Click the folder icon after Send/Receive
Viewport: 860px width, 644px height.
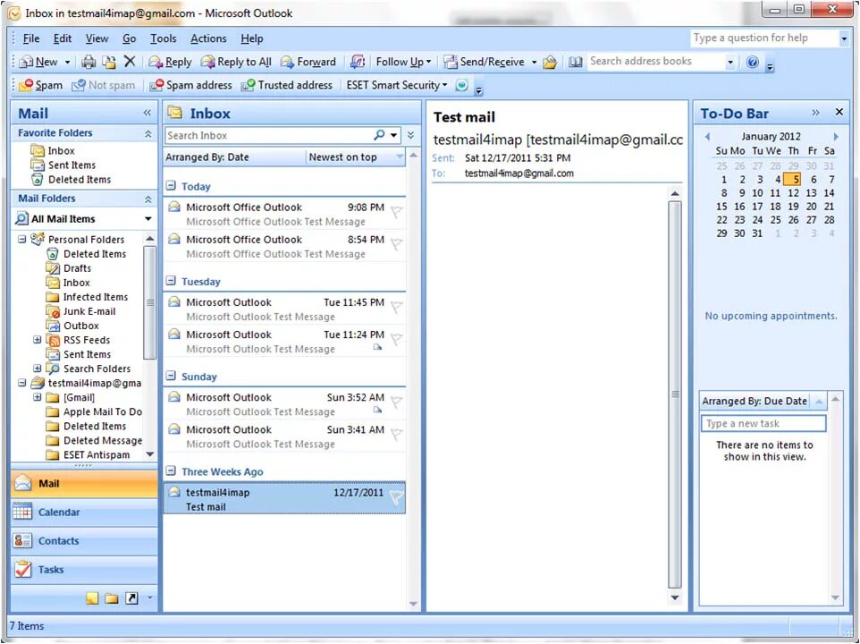coord(550,62)
